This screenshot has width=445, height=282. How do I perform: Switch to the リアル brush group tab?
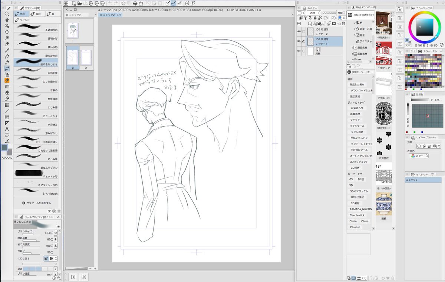[22, 20]
